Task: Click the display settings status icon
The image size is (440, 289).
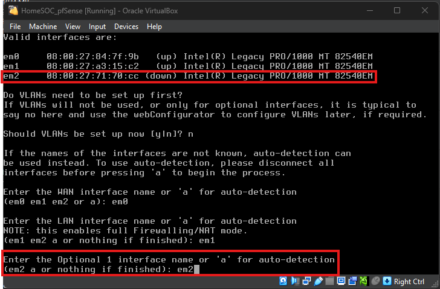Action: tap(340, 281)
